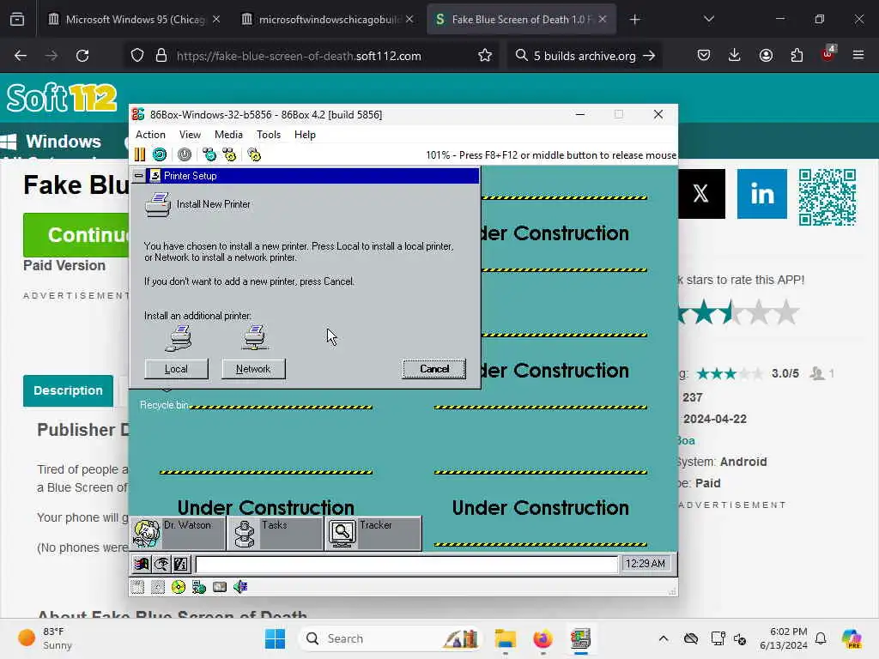Open Firefox extensions puzzle icon
879x659 pixels.
click(x=797, y=55)
